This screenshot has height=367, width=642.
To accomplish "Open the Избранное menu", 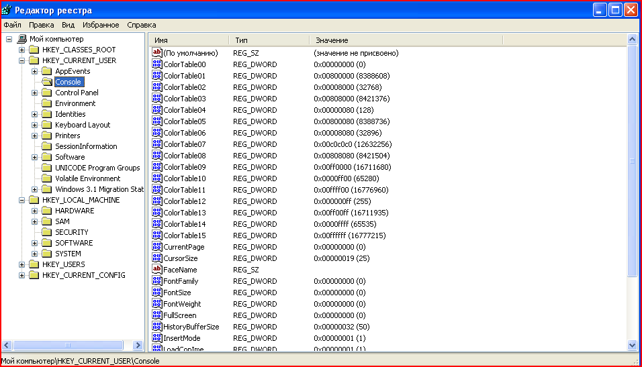I will tap(101, 25).
